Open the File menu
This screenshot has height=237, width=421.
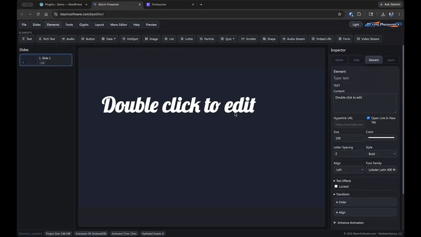tap(24, 25)
